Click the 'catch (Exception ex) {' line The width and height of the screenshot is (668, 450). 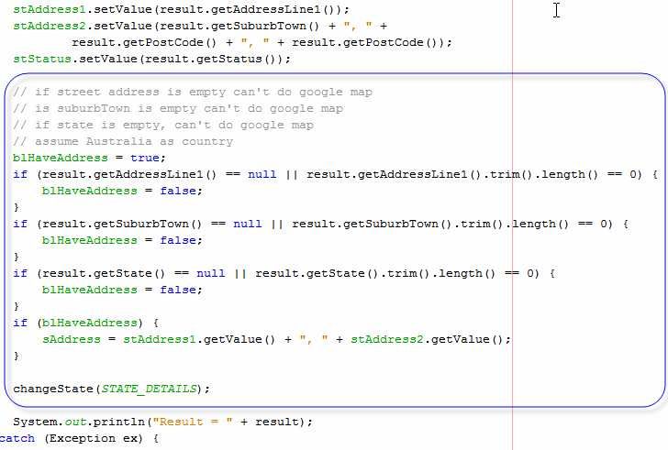click(79, 438)
